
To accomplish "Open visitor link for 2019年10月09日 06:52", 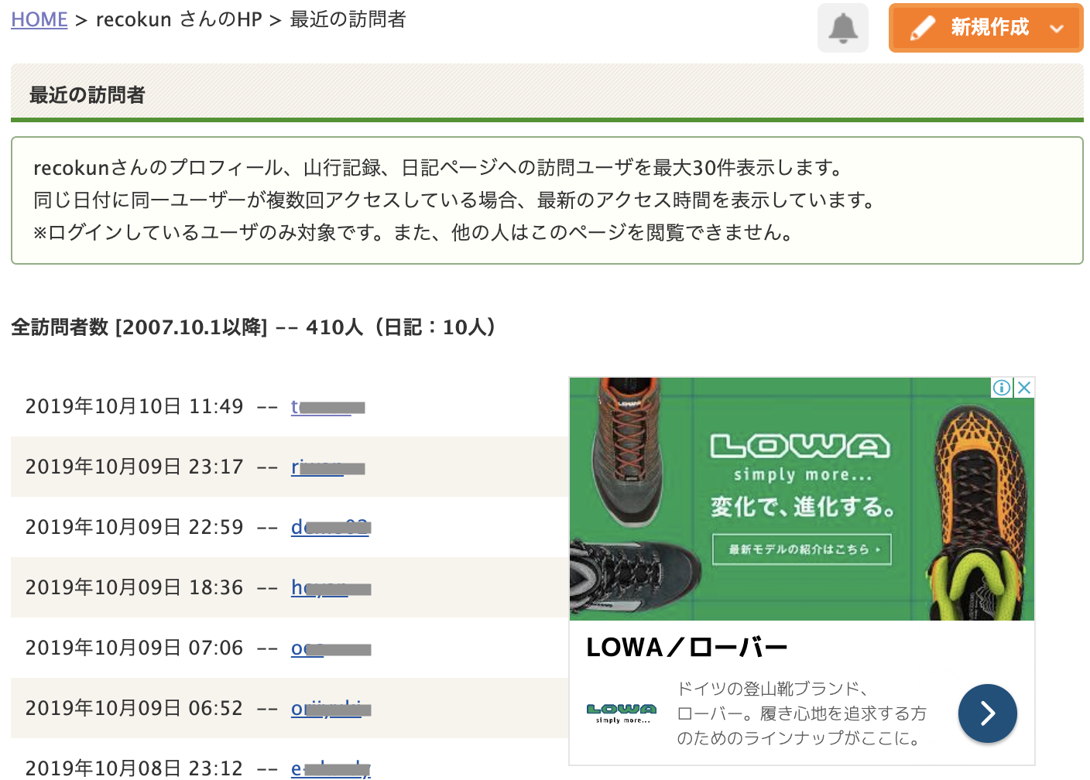I will 331,709.
